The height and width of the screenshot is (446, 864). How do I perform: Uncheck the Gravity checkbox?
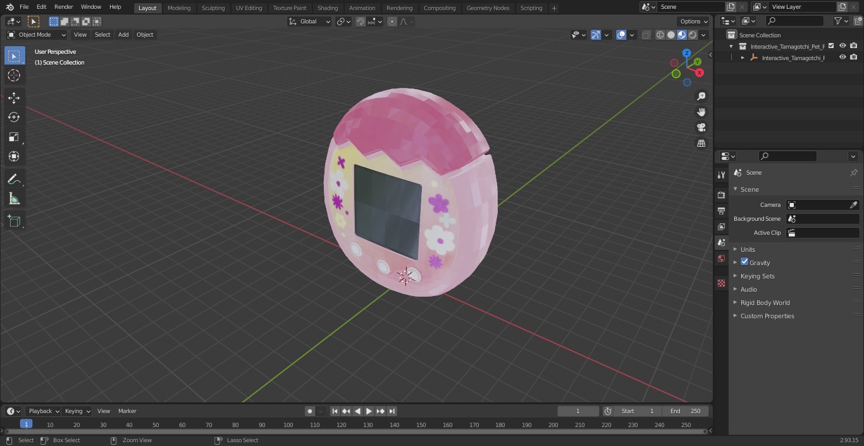pos(744,262)
